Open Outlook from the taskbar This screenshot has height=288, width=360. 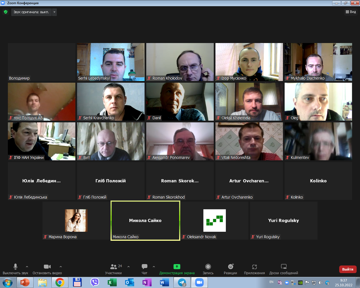pos(129,282)
